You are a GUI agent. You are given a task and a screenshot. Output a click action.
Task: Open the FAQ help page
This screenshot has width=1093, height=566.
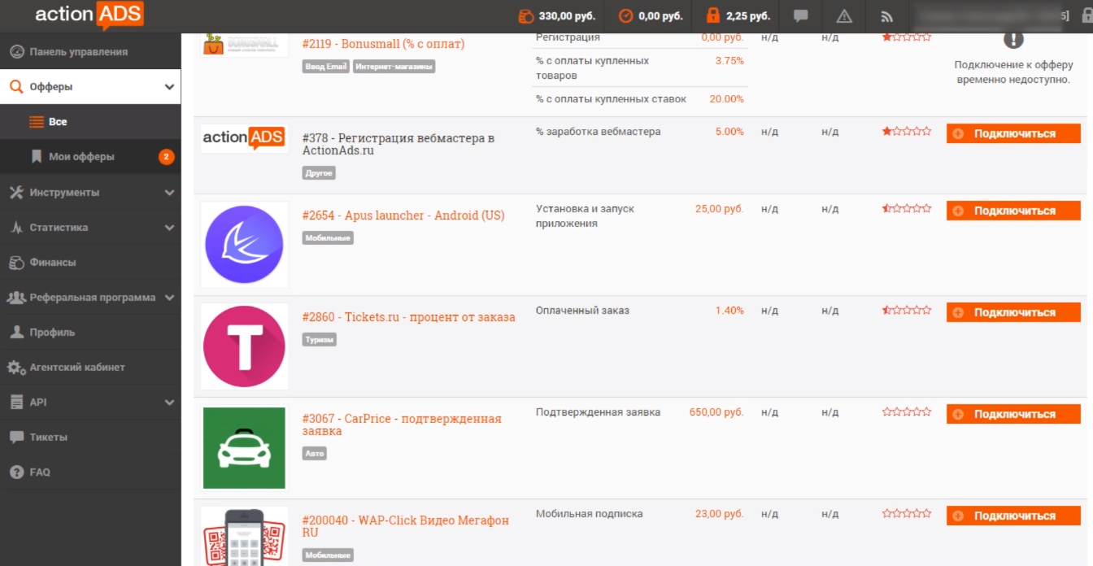tap(40, 472)
